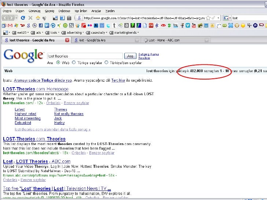Open the hi5 'h' bookmark icon
This screenshot has height=200, width=267.
[x=34, y=26]
